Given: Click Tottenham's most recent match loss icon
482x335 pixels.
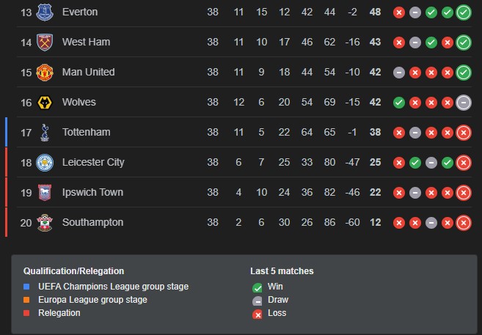Looking at the screenshot, I should (x=463, y=133).
